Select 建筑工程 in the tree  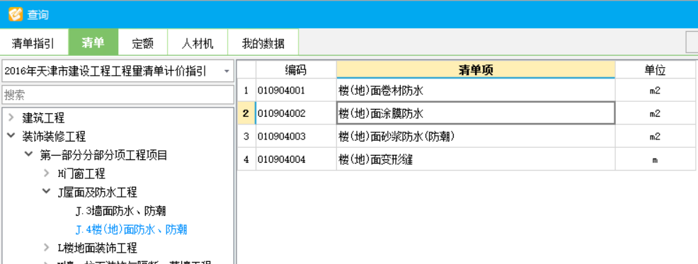[x=43, y=118]
